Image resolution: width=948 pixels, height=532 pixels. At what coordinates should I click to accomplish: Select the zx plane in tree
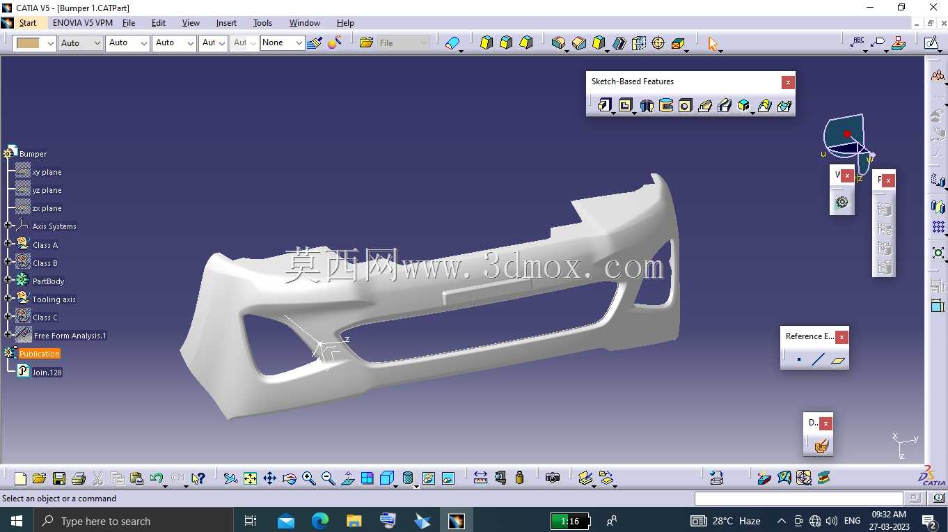pyautogui.click(x=47, y=208)
